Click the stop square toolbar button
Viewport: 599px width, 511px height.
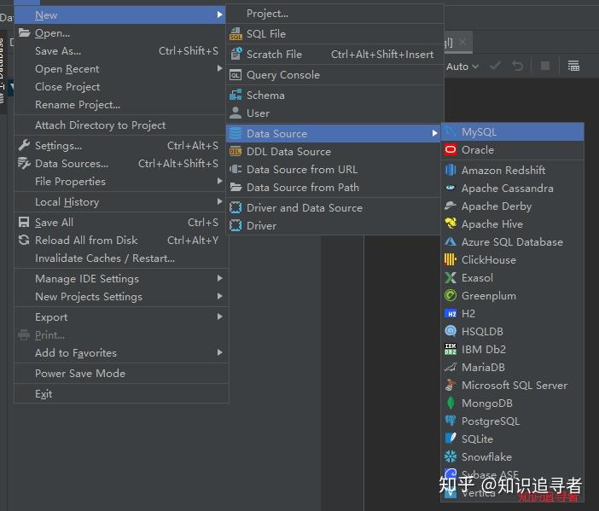[545, 66]
